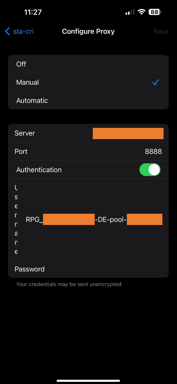Tap the back chevron arrow icon
Image resolution: width=177 pixels, height=384 pixels.
(x=7, y=31)
